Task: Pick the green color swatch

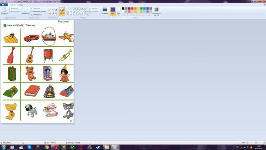Action: tap(141, 8)
